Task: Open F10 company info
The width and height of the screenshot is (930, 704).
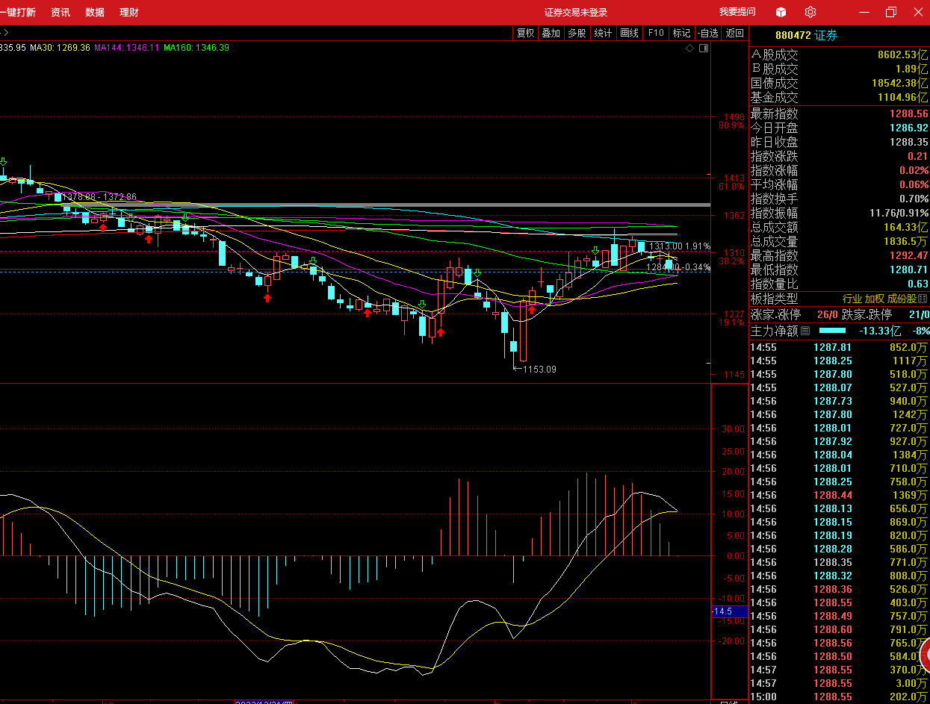Action: (656, 33)
